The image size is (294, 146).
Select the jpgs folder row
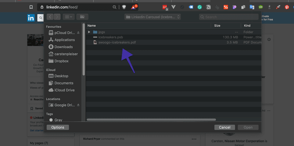pyautogui.click(x=173, y=32)
